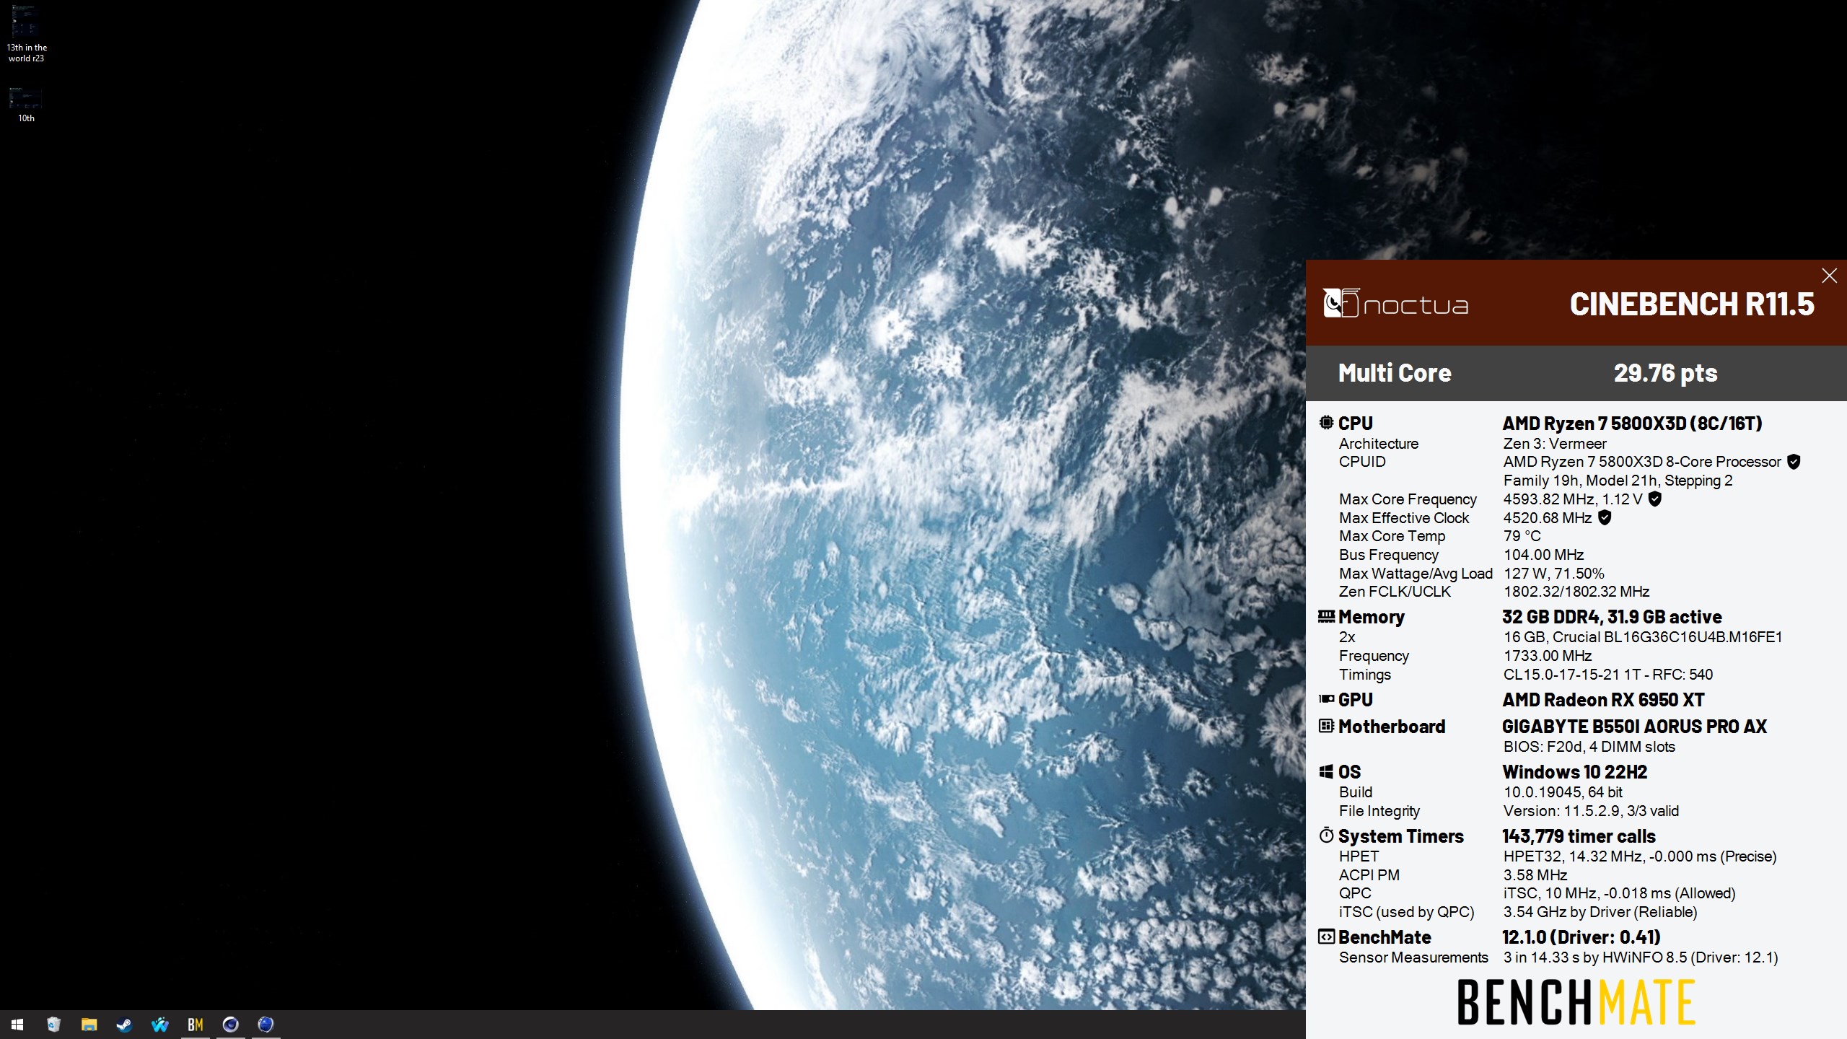Click the CPU chip section icon
The width and height of the screenshot is (1847, 1039).
(x=1326, y=423)
